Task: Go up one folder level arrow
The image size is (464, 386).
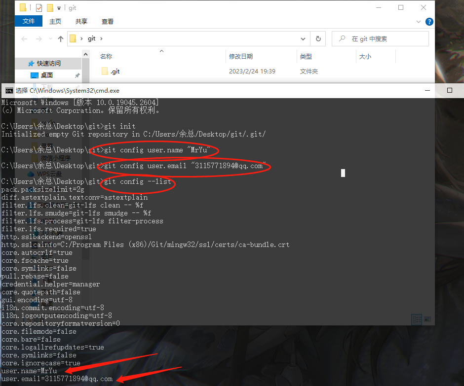Action: click(x=61, y=39)
